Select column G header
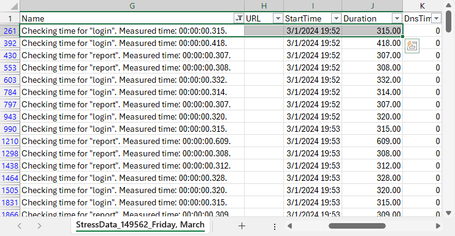Viewport: 455px width, 236px height. (x=132, y=6)
